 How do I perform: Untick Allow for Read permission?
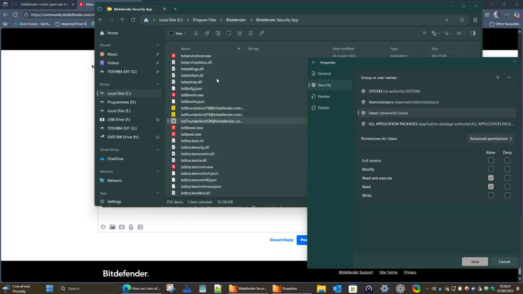[491, 186]
